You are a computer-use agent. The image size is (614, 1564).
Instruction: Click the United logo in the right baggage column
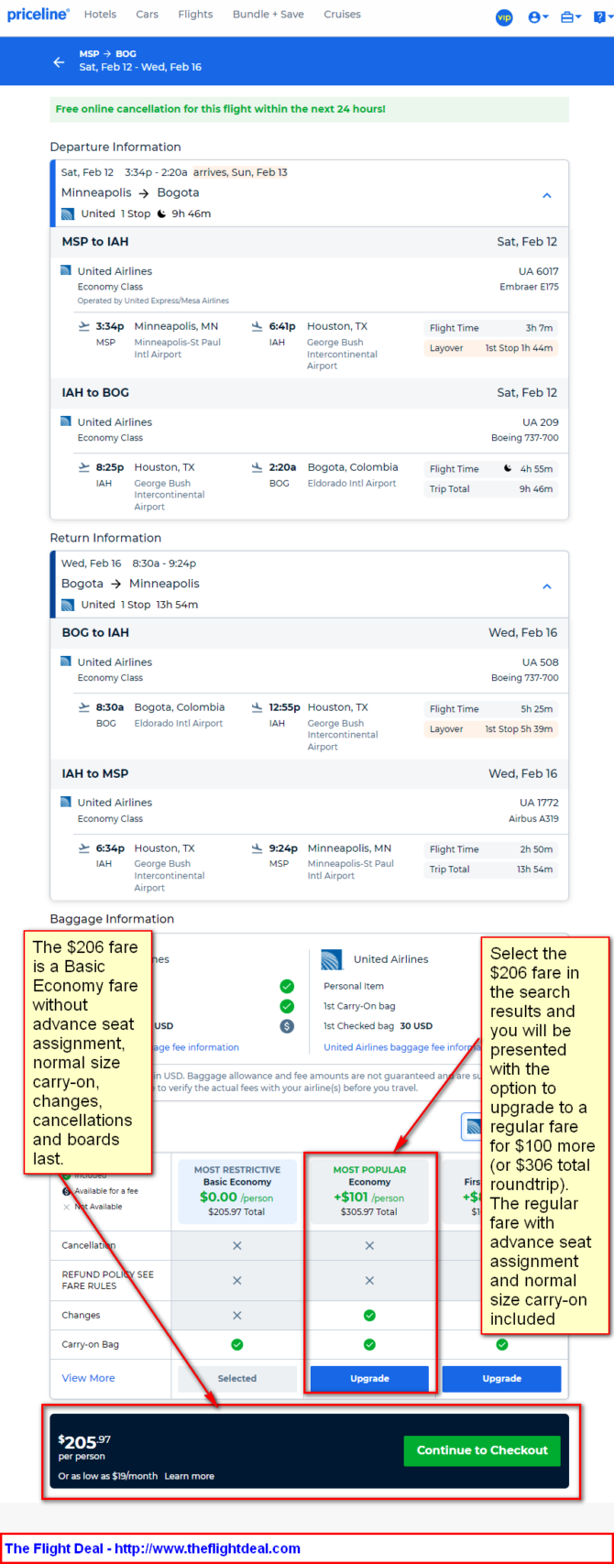pos(332,959)
